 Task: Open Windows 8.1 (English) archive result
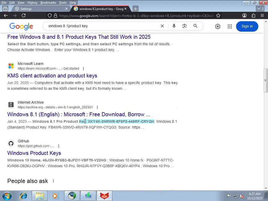click(79, 114)
